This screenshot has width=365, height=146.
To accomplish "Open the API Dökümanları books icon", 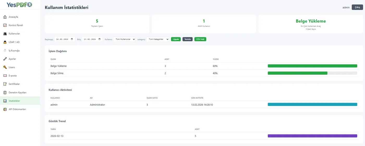I will (5, 109).
